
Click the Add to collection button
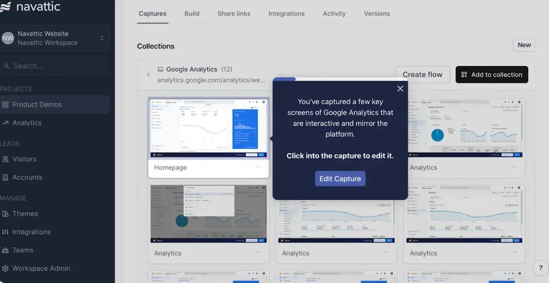click(x=492, y=75)
